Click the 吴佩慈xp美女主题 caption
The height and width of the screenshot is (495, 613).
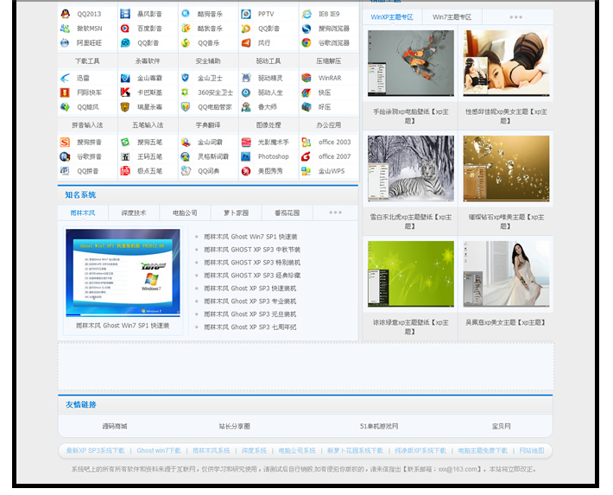click(505, 323)
